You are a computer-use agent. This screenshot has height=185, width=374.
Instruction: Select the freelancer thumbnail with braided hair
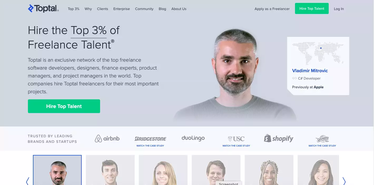pyautogui.click(x=269, y=170)
